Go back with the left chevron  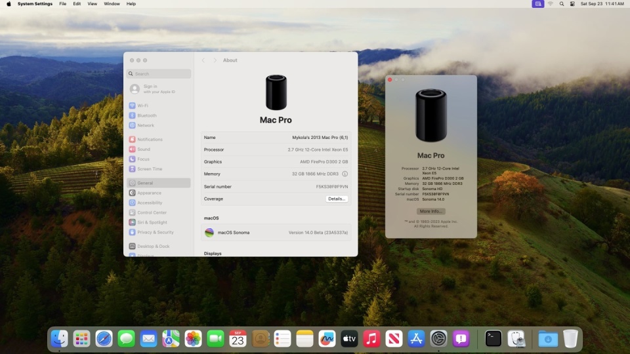(203, 60)
